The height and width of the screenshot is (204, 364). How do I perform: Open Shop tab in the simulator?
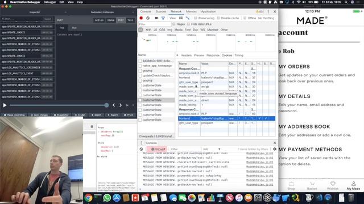(291, 186)
